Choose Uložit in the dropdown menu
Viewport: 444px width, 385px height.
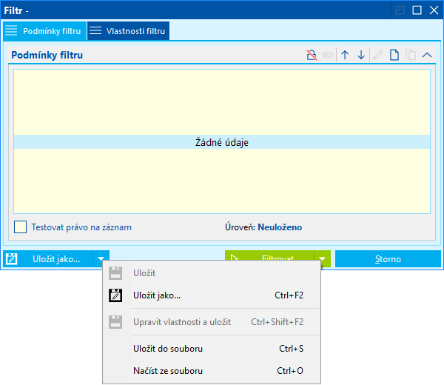[212, 273]
